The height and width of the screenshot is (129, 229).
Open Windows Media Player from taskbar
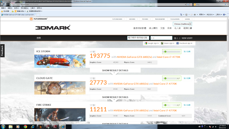tap(18, 126)
